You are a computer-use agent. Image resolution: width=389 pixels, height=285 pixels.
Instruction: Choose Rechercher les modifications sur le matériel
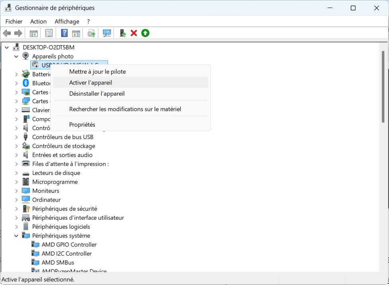[130, 109]
